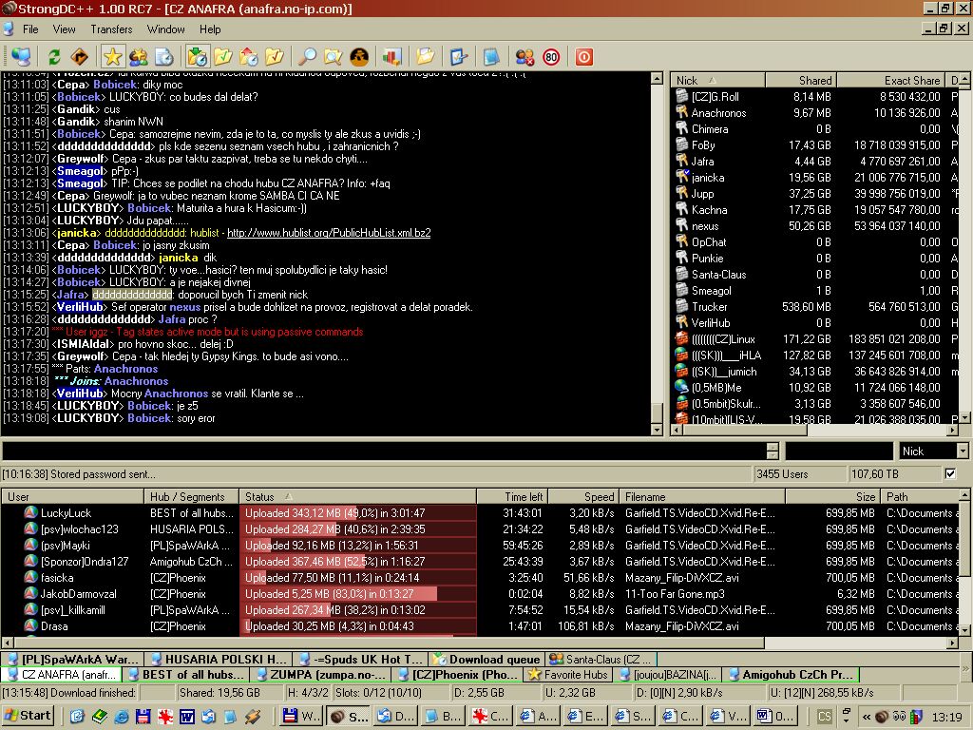The image size is (973, 730).
Task: Open ADL Search folder-magnifier icon
Action: 334,57
